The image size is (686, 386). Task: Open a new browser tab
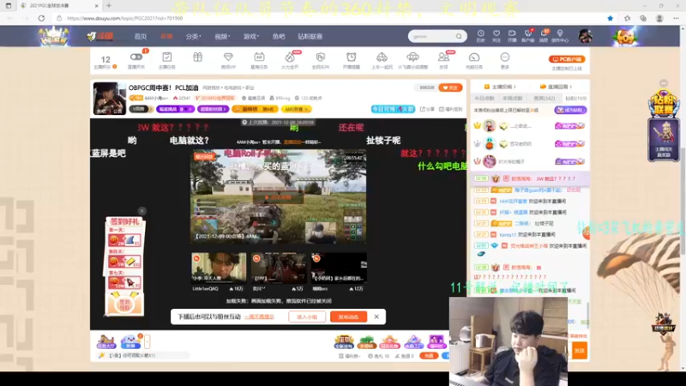[109, 6]
